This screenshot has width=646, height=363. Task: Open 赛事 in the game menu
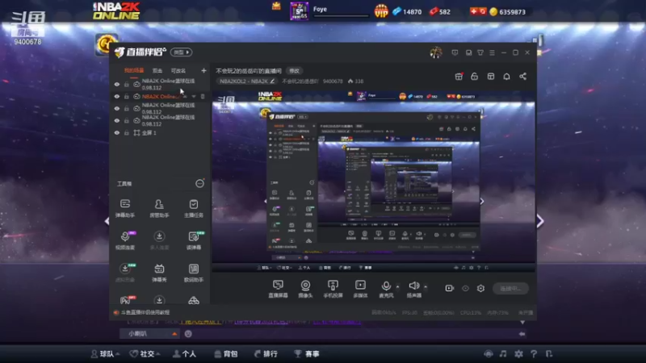pos(307,353)
